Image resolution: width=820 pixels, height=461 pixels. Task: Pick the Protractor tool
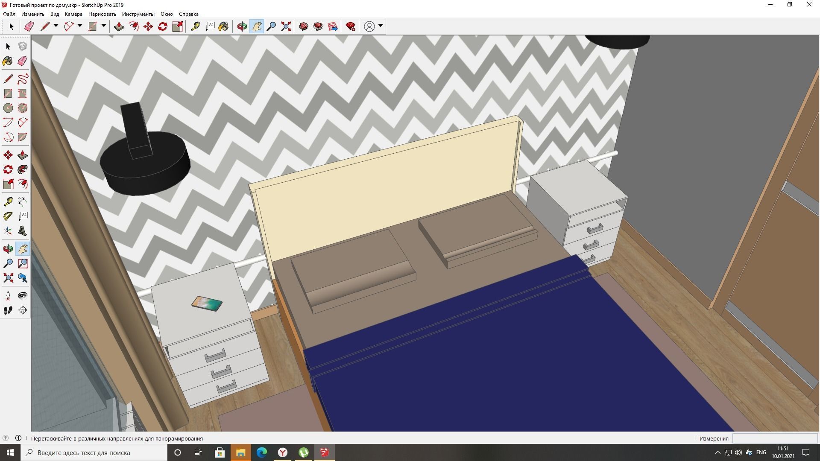coord(8,216)
